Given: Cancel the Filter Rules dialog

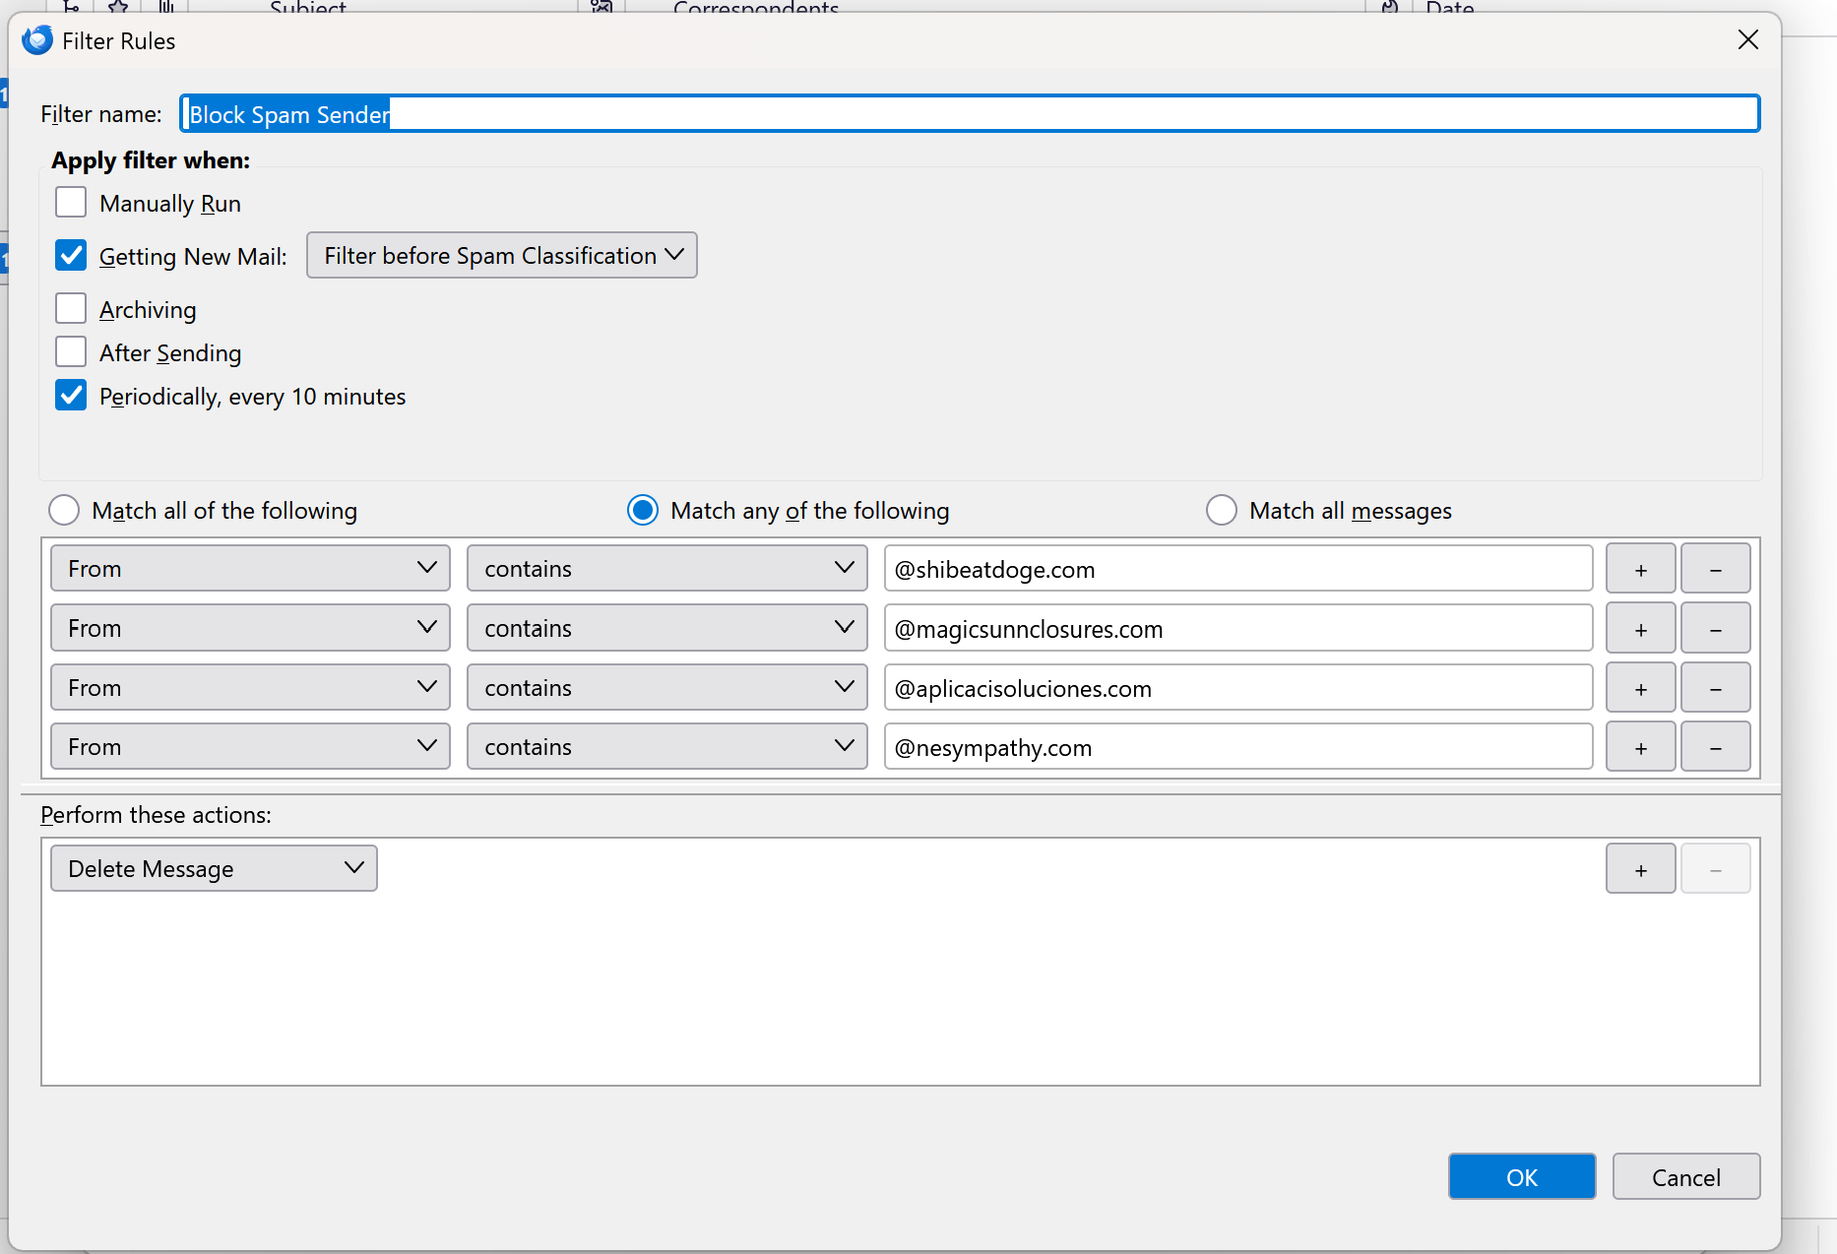Looking at the screenshot, I should click(x=1685, y=1177).
